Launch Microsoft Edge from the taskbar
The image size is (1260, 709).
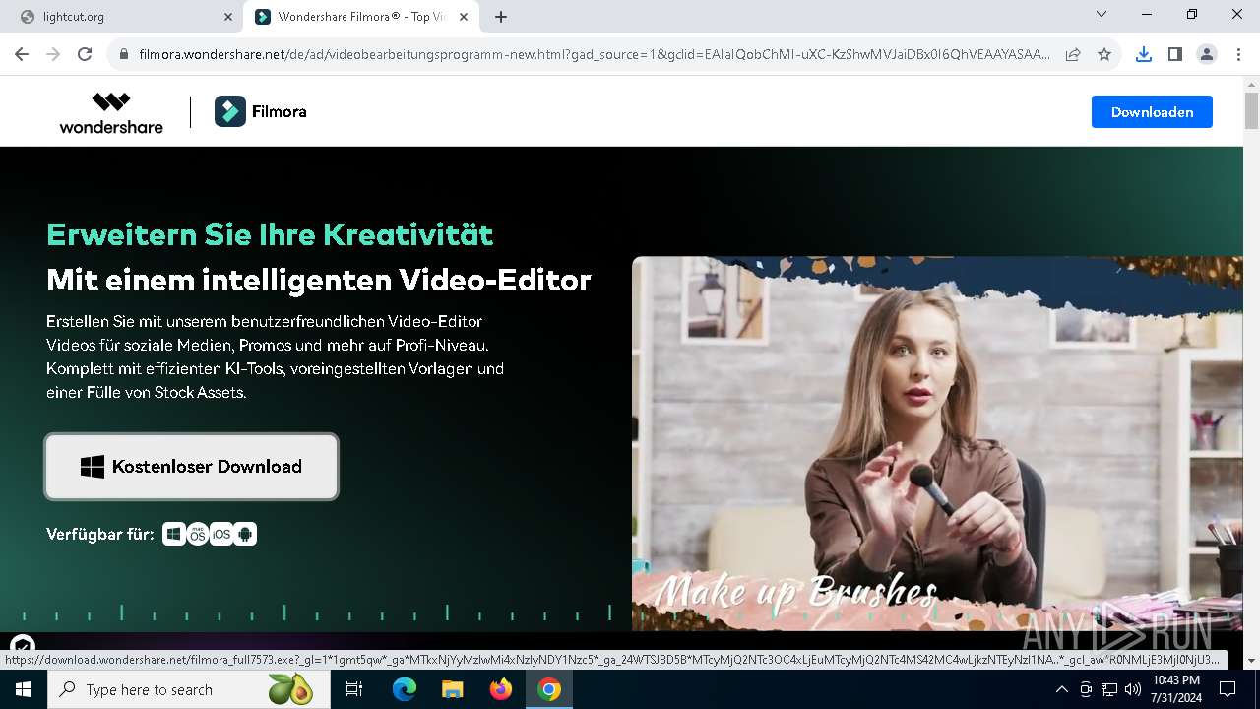click(x=405, y=689)
